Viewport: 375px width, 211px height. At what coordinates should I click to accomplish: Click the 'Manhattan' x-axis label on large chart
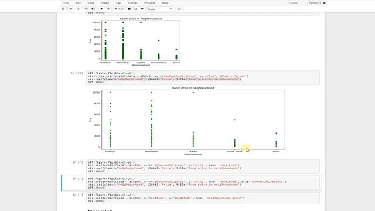point(151,151)
